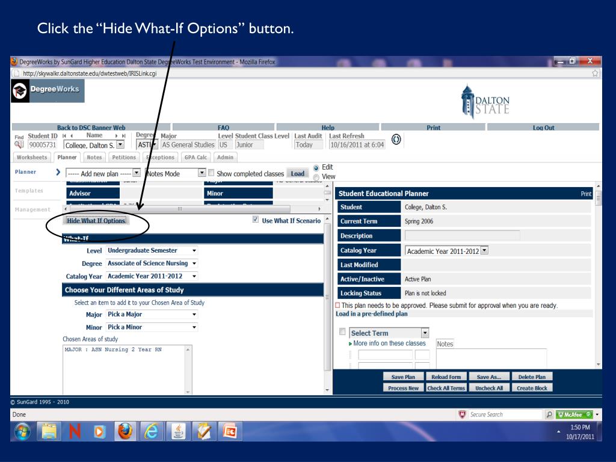Click the refresh audit circular icon

(x=396, y=139)
